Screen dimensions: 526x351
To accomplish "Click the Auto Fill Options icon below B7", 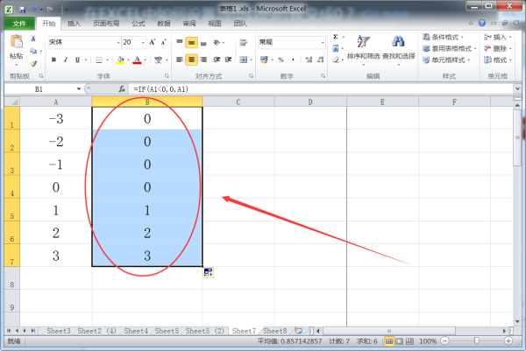I will click(x=209, y=273).
